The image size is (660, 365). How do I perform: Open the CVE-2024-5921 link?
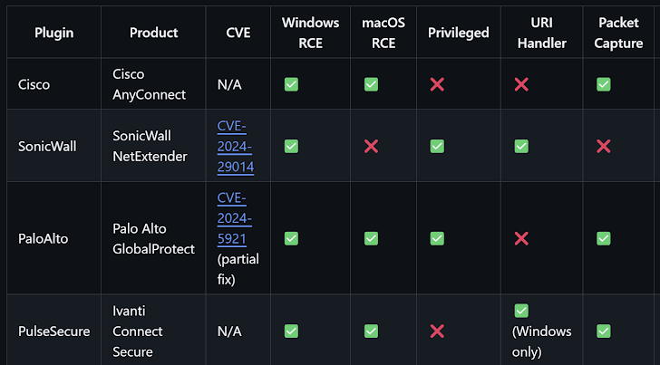tap(235, 219)
